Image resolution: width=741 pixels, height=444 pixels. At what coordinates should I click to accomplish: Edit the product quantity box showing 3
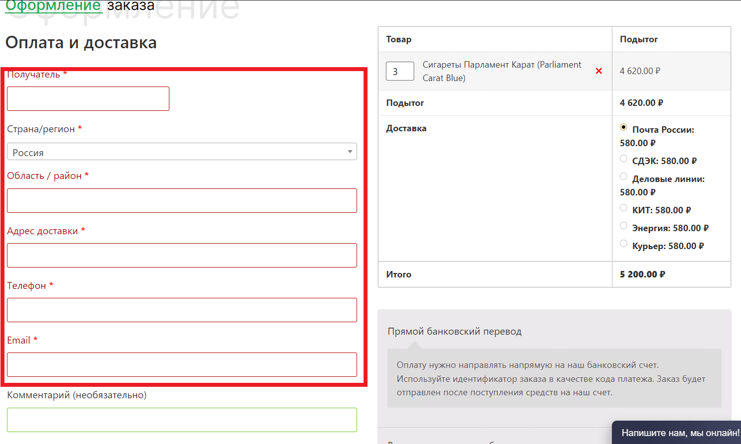pos(399,71)
